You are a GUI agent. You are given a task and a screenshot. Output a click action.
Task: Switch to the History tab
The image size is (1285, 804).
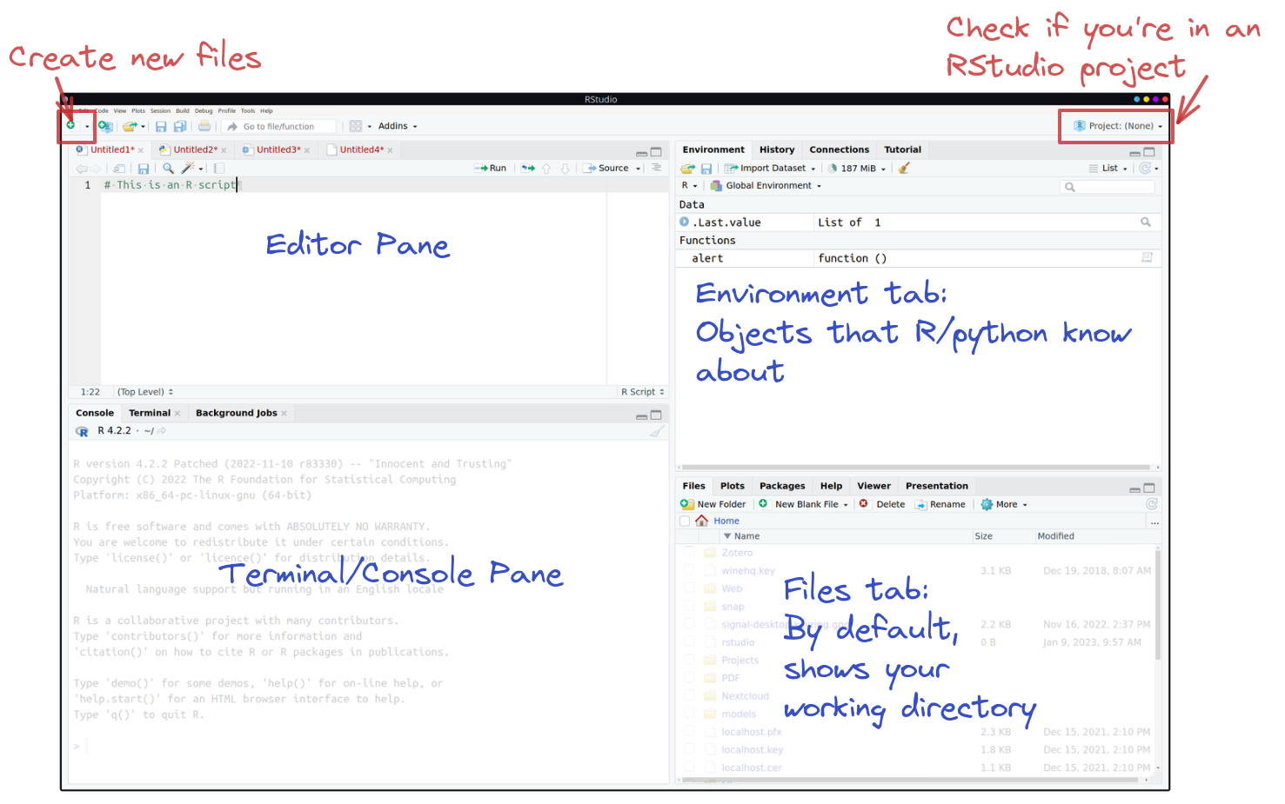776,150
